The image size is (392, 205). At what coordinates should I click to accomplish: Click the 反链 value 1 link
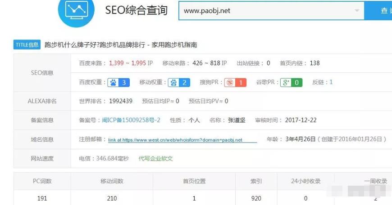tap(331, 82)
